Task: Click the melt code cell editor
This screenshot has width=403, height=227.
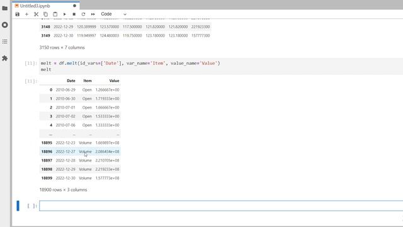Action: pos(221,66)
